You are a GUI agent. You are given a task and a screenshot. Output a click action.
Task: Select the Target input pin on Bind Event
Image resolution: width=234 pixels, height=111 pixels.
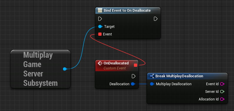100,27
